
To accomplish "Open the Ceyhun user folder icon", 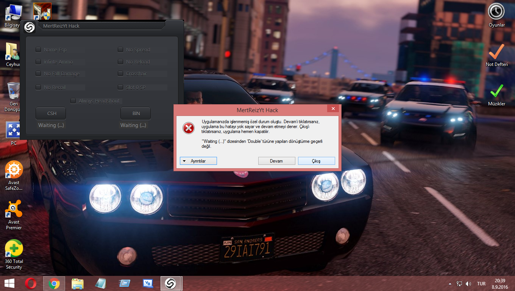I will click(12, 55).
